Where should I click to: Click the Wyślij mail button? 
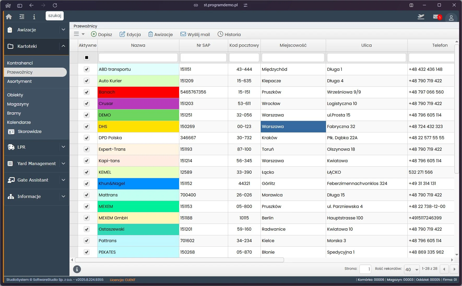pos(195,34)
